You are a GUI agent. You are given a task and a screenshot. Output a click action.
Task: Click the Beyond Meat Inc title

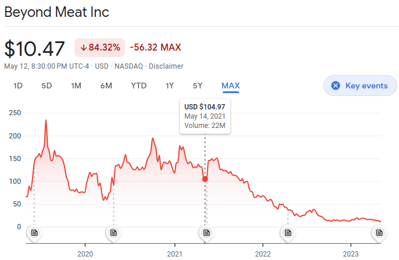(x=57, y=12)
